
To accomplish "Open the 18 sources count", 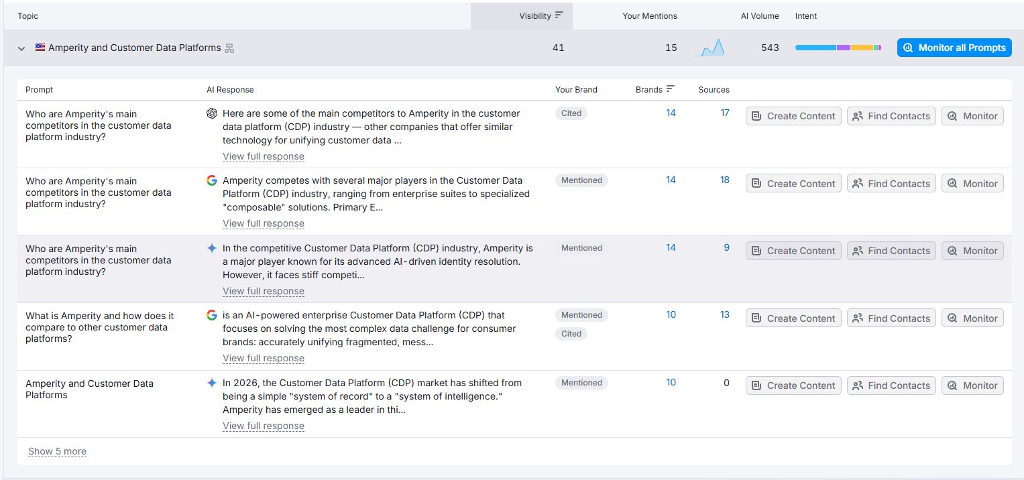I will [725, 180].
